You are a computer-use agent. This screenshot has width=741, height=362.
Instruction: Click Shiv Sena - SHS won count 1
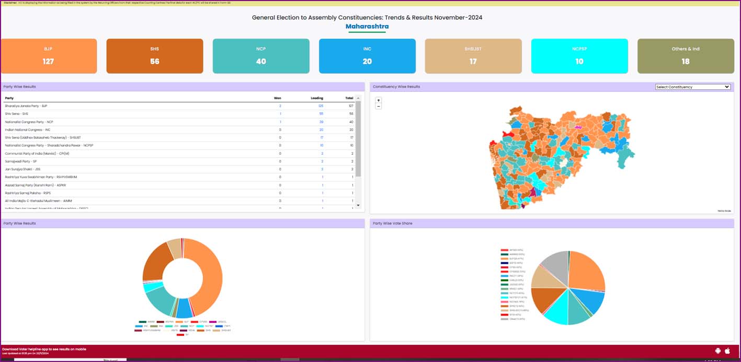(x=280, y=113)
